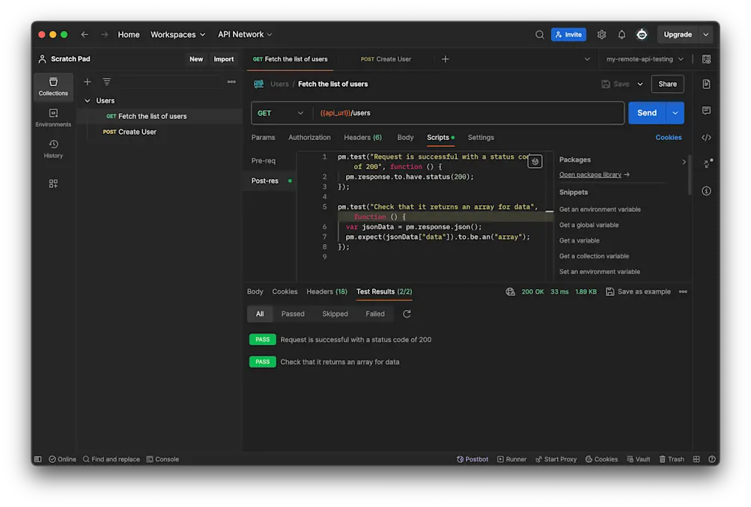Viewport: 751px width, 507px height.
Task: Open global search
Action: coord(539,34)
